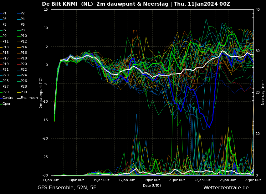Click the P18 legend entry

22,58
